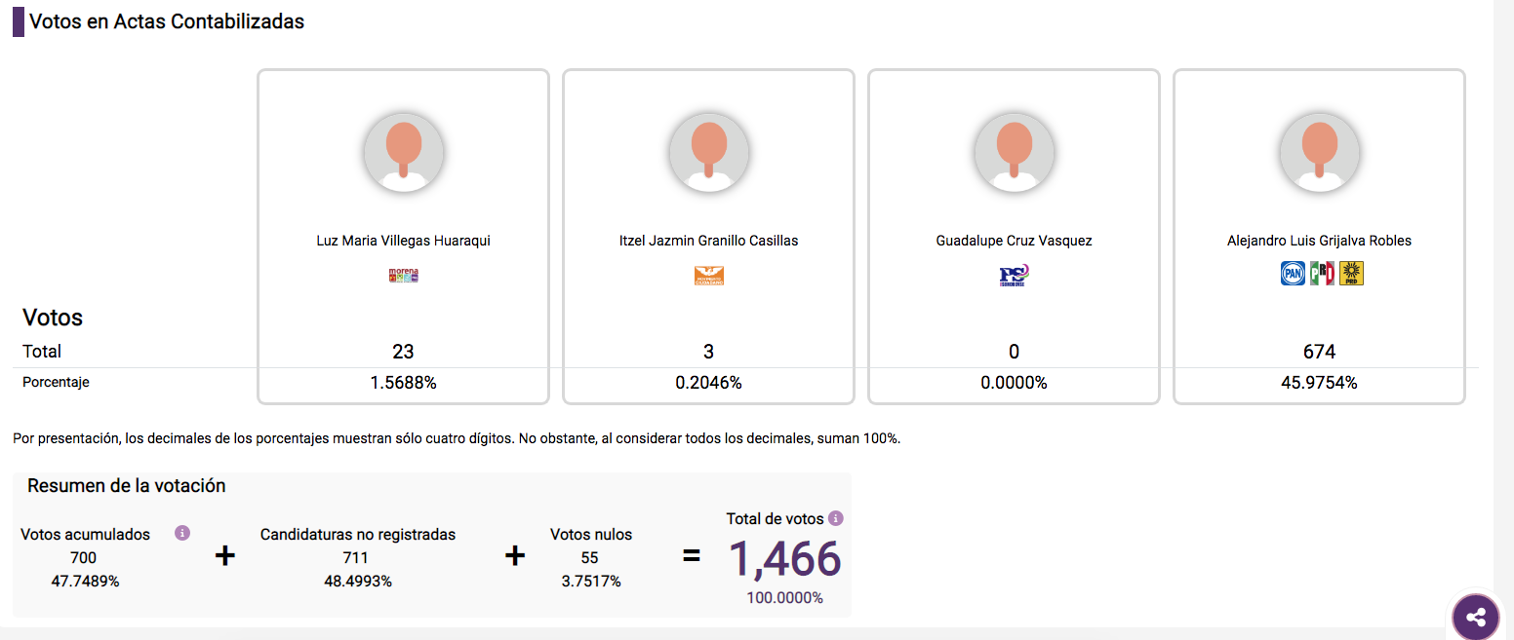Select candidate name Luz Maria Villegas Huaraqui
Image resolution: width=1514 pixels, height=640 pixels.
click(x=403, y=241)
